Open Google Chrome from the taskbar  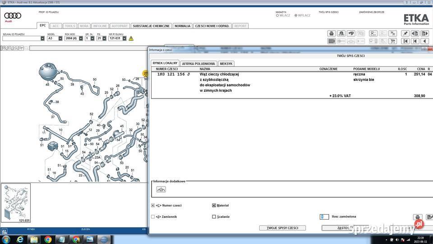pyautogui.click(x=48, y=239)
